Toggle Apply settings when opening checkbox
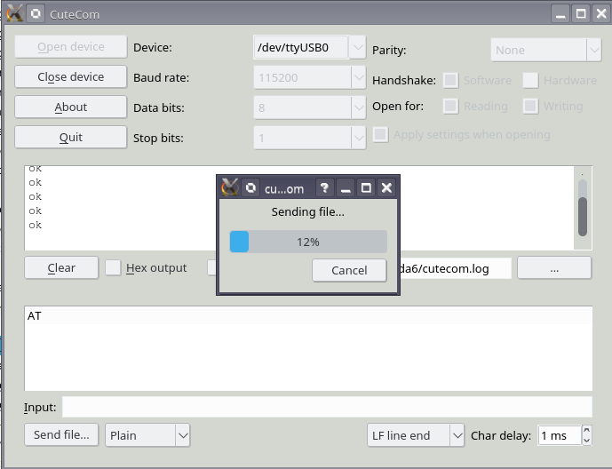 point(381,135)
